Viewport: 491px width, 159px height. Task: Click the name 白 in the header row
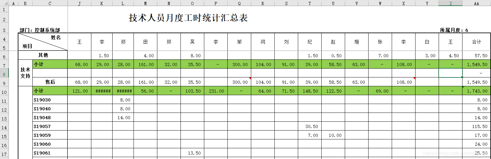[x=427, y=42]
